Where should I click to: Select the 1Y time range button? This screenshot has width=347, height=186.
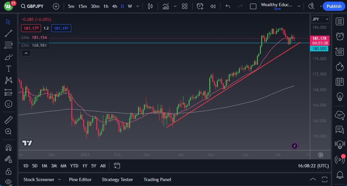pyautogui.click(x=85, y=166)
